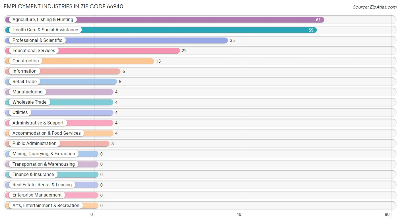Click the value 4 beside Utilities

pos(116,113)
